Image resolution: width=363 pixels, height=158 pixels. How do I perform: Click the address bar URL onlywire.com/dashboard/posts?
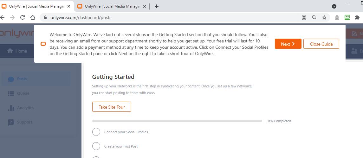(81, 18)
